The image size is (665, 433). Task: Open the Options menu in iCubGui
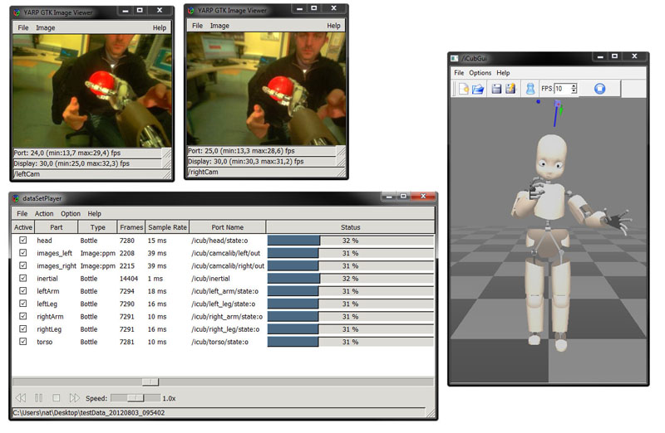[480, 73]
